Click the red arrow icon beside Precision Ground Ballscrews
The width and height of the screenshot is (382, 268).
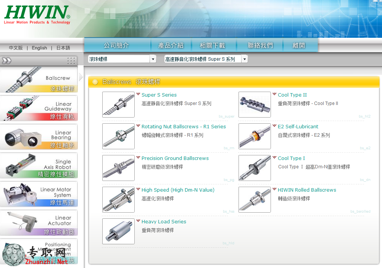(138, 157)
